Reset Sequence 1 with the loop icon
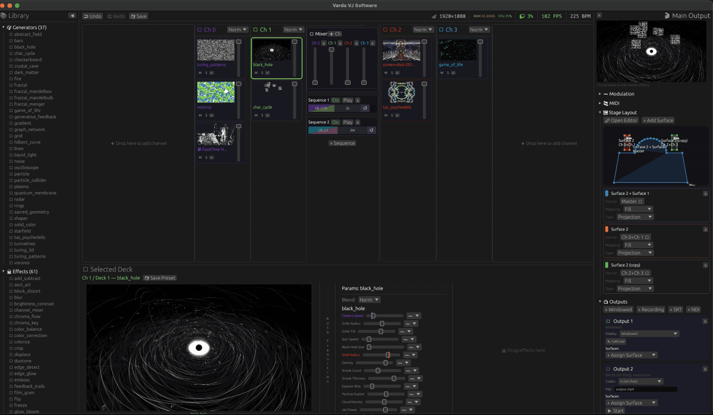 click(365, 108)
